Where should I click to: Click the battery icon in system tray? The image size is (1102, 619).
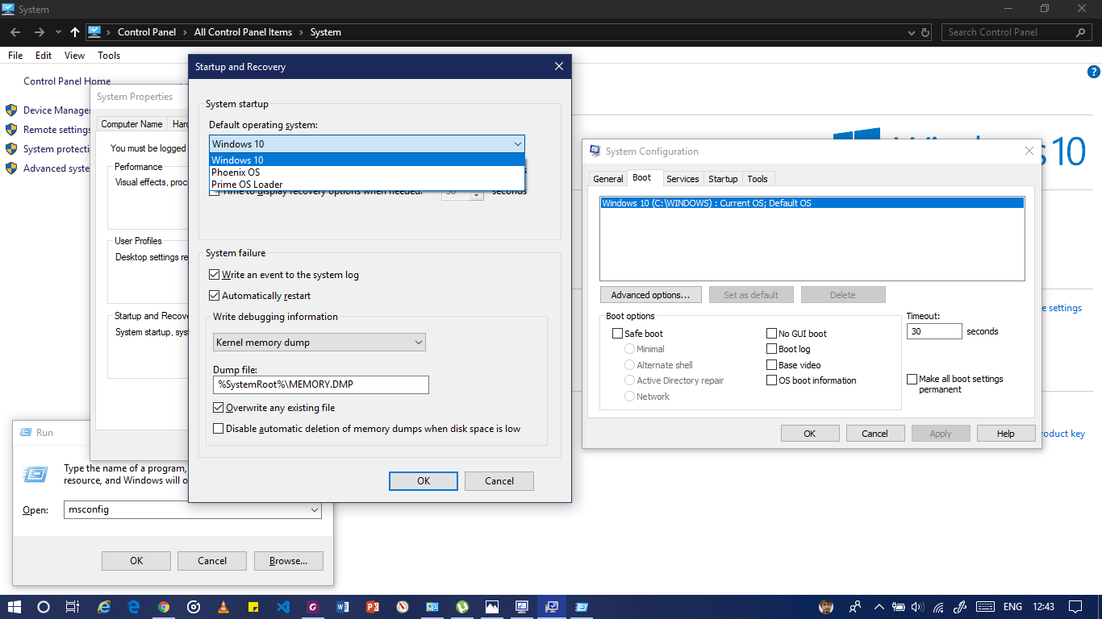coord(899,607)
